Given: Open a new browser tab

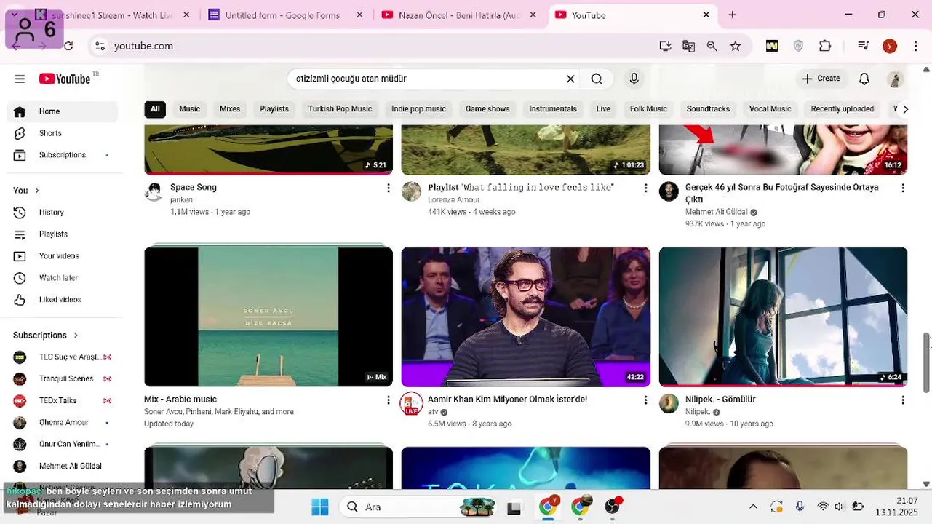Looking at the screenshot, I should (x=733, y=15).
